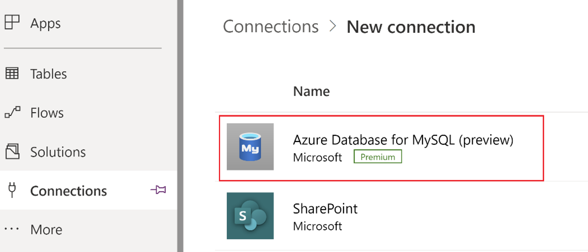The image size is (588, 252).
Task: Click the More ellipsis icon
Action: 12,229
